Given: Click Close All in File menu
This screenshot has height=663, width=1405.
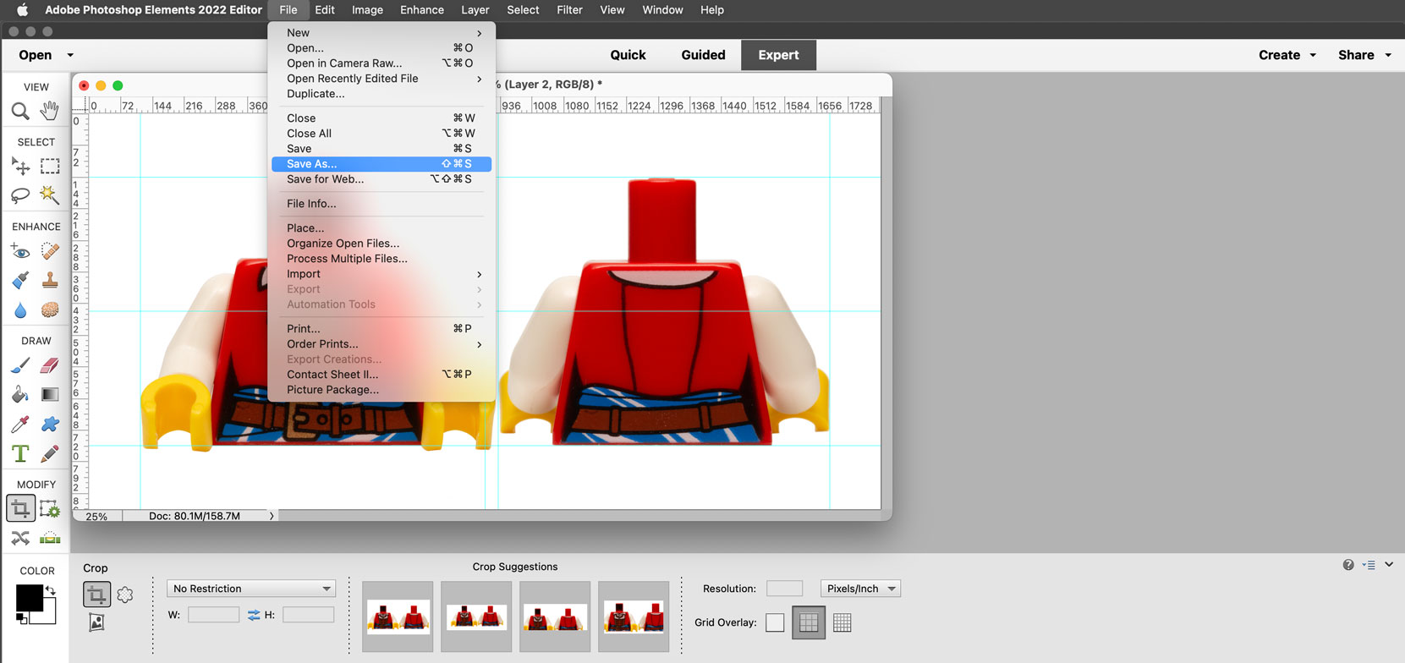Looking at the screenshot, I should 381,134.
